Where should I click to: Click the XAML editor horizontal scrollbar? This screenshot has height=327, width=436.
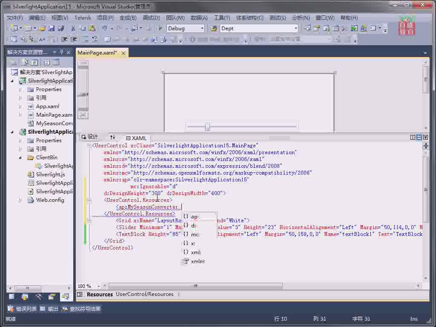[195, 286]
